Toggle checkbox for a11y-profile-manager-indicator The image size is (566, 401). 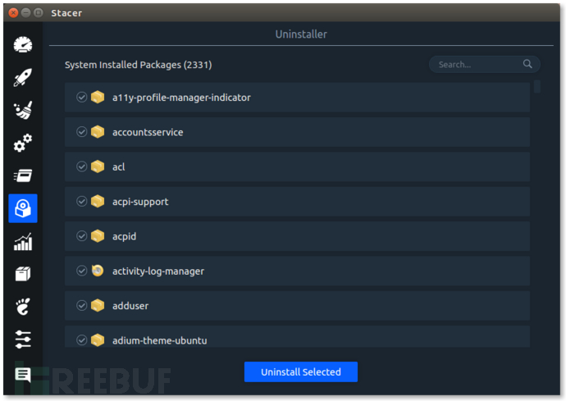click(x=81, y=97)
